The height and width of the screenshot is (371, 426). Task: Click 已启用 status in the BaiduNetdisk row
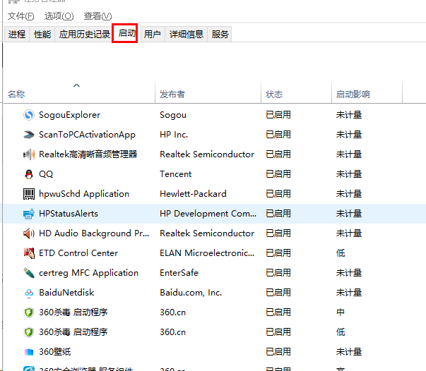click(278, 293)
